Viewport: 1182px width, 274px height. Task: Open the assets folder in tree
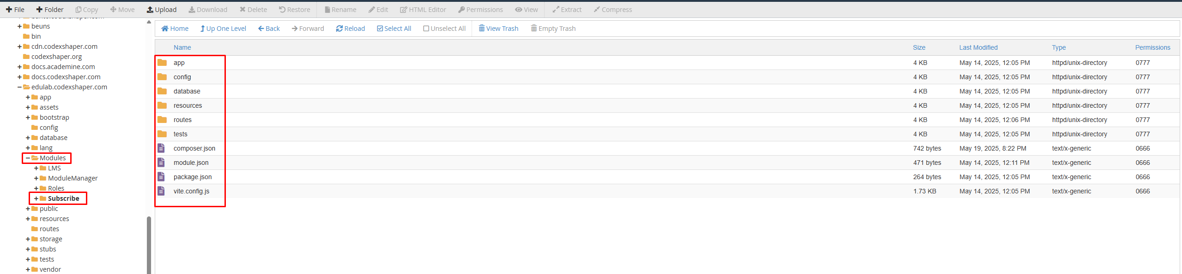tap(49, 107)
